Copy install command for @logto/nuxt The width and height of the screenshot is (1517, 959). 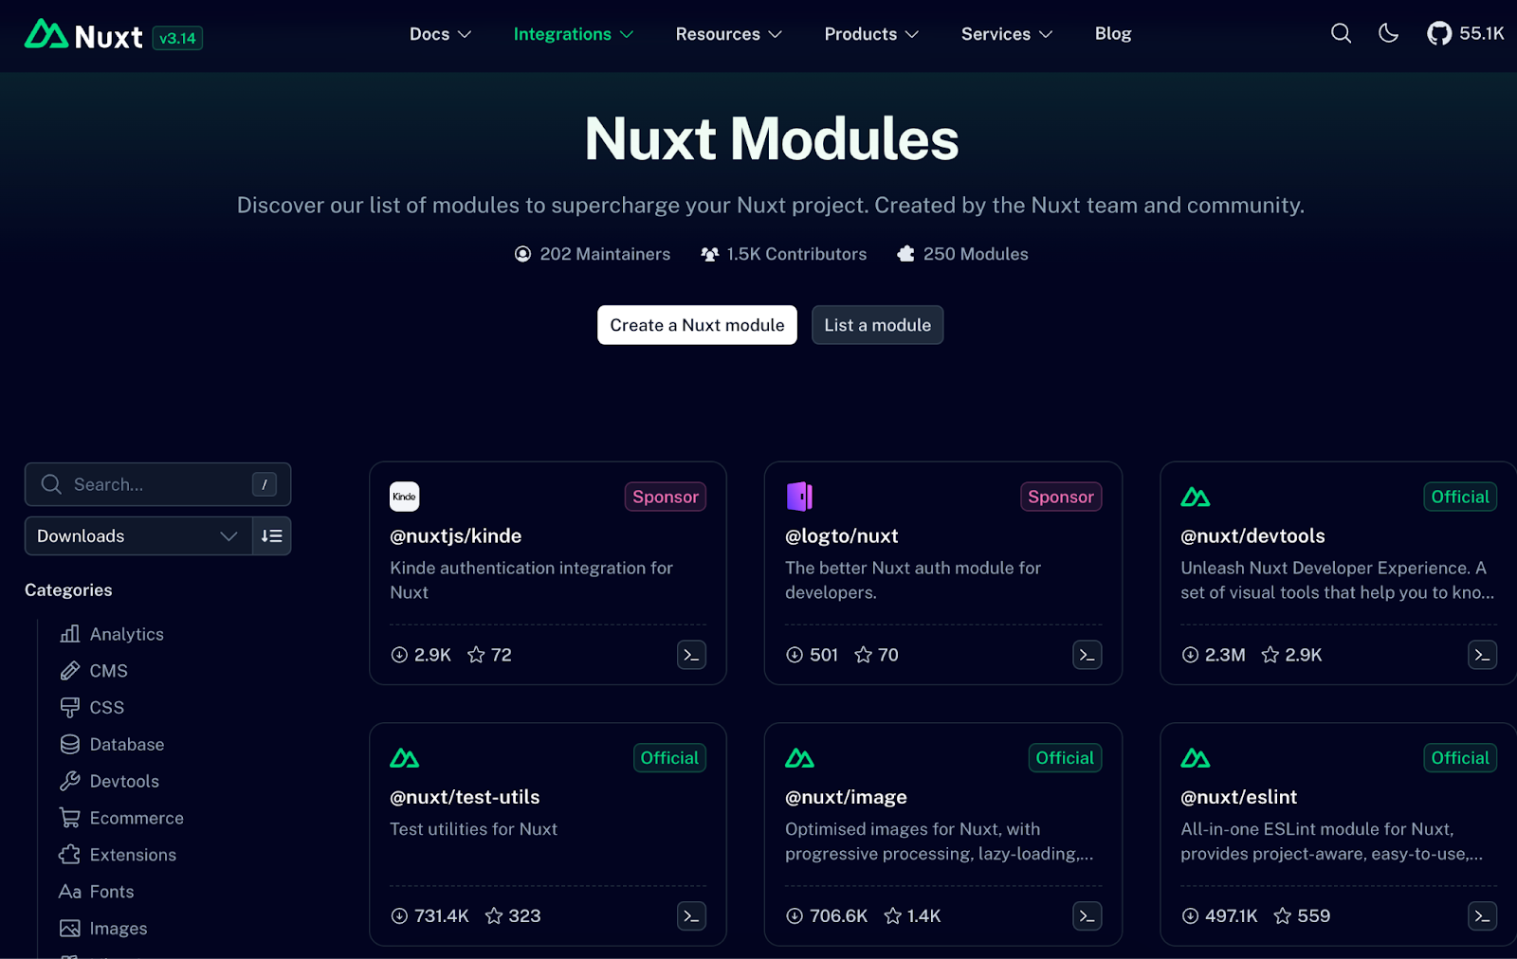(1087, 655)
